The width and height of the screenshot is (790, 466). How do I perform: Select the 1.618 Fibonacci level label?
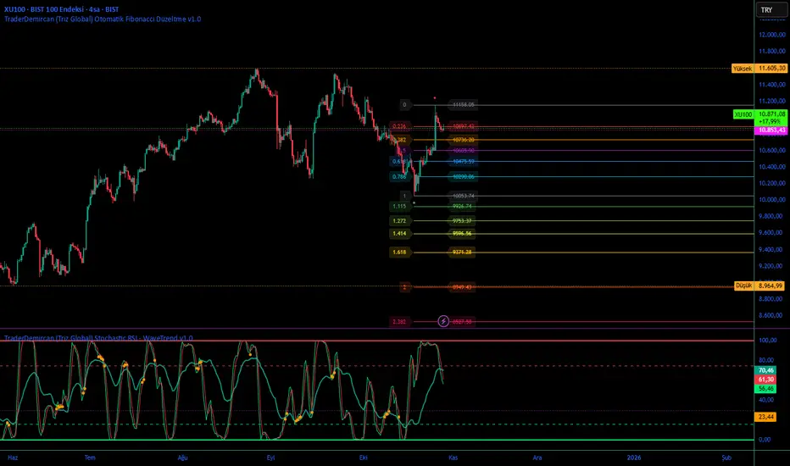tap(399, 252)
